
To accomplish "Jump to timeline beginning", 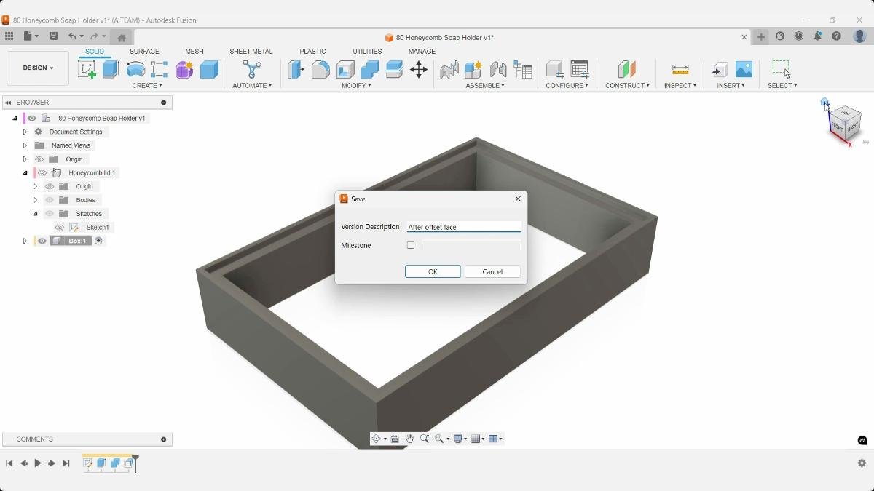I will pyautogui.click(x=9, y=463).
